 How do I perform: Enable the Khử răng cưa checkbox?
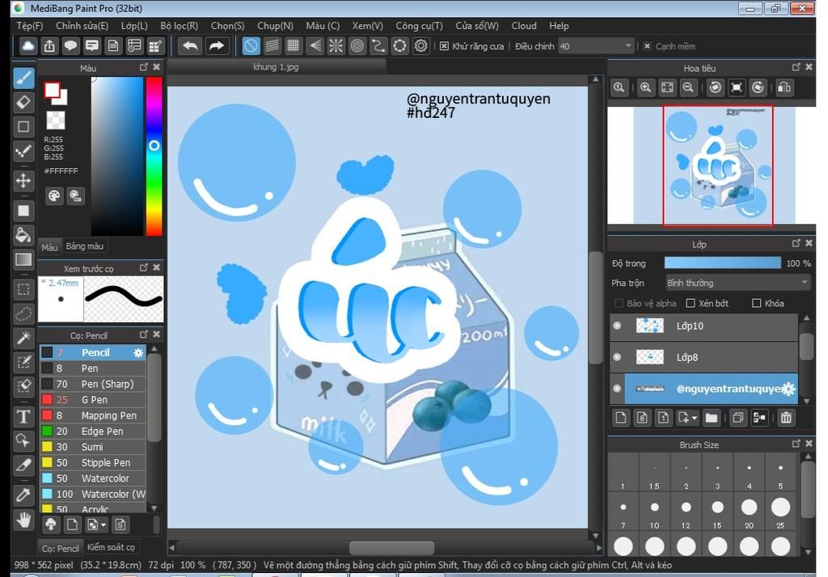click(444, 46)
